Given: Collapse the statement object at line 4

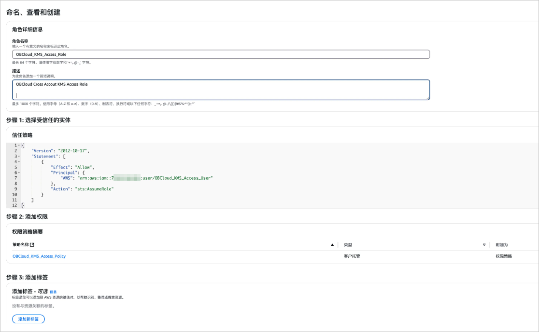Looking at the screenshot, I should [x=19, y=162].
